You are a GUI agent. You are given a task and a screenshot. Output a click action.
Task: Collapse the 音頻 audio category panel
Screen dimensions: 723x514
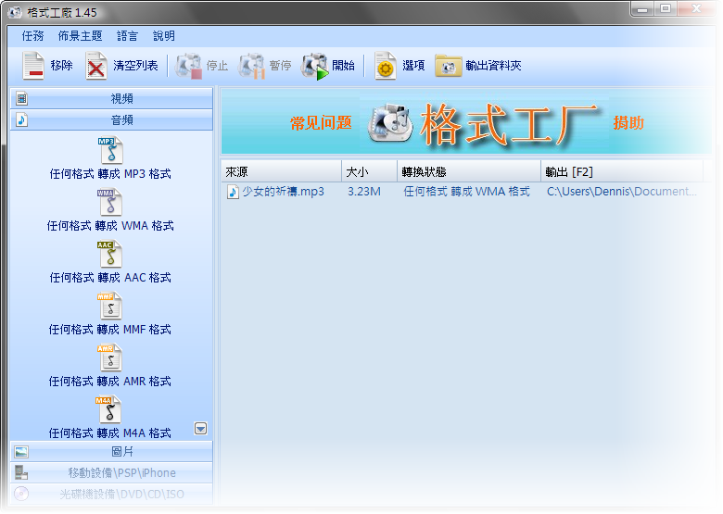coord(111,119)
